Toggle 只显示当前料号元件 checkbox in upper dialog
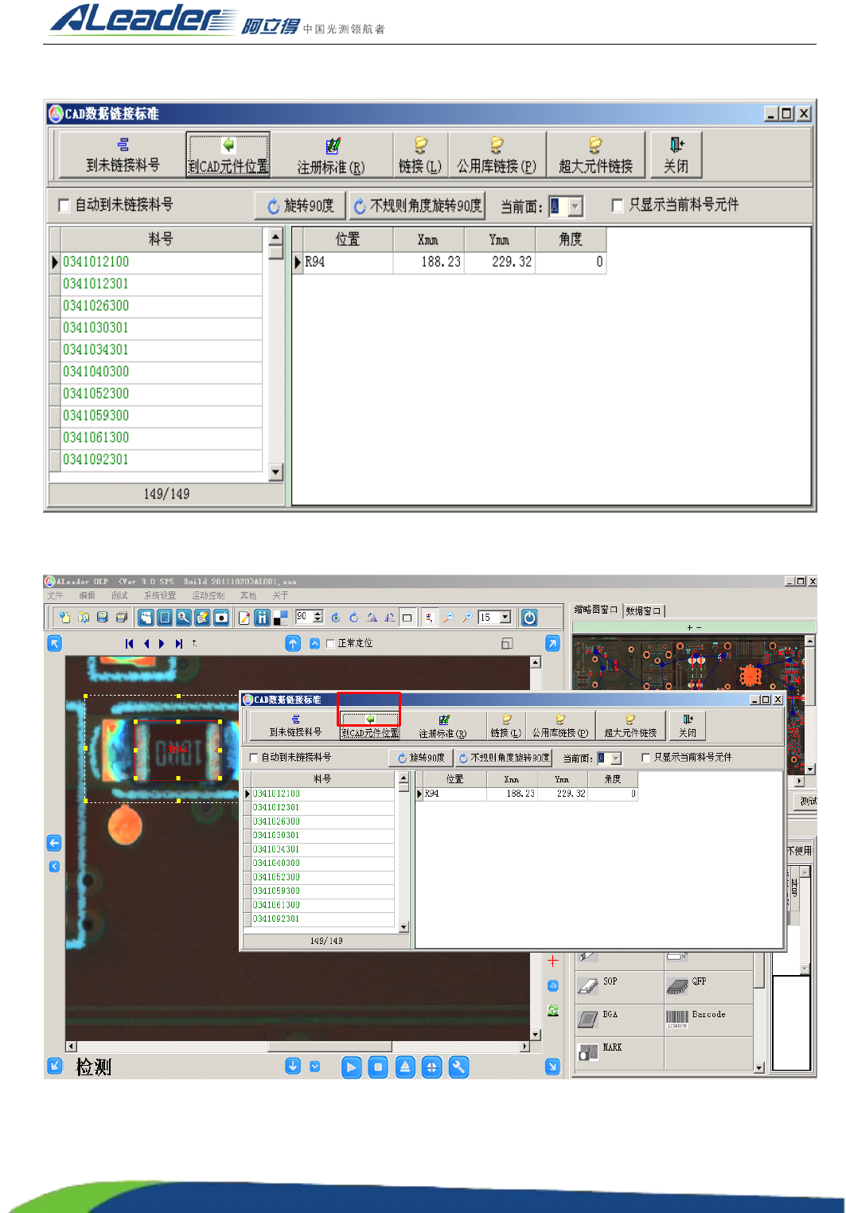The height and width of the screenshot is (1213, 846). pyautogui.click(x=618, y=205)
